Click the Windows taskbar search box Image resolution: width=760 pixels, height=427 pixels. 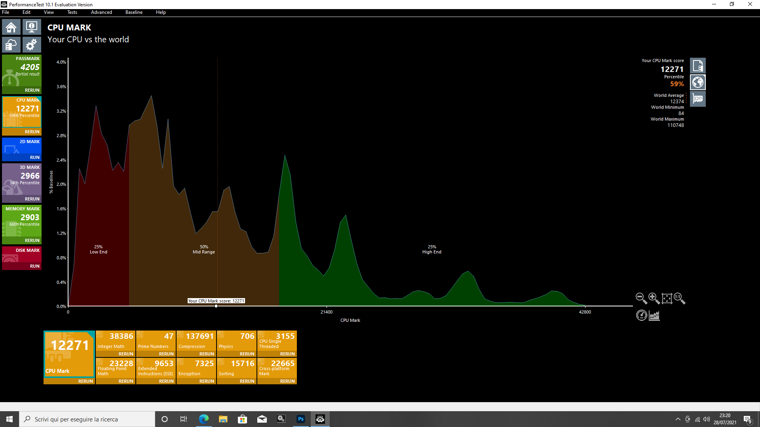click(x=87, y=419)
